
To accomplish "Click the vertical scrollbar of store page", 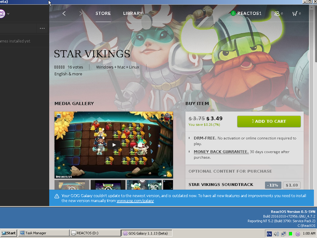I will [315, 97].
